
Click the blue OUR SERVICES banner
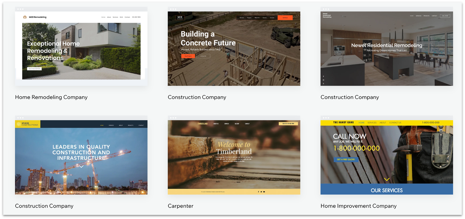click(387, 190)
